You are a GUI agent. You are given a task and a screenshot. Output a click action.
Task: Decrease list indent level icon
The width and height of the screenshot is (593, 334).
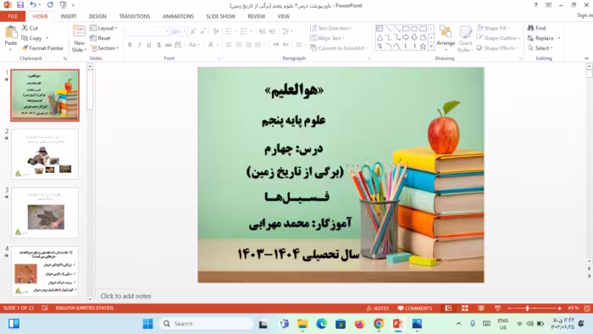(263, 31)
